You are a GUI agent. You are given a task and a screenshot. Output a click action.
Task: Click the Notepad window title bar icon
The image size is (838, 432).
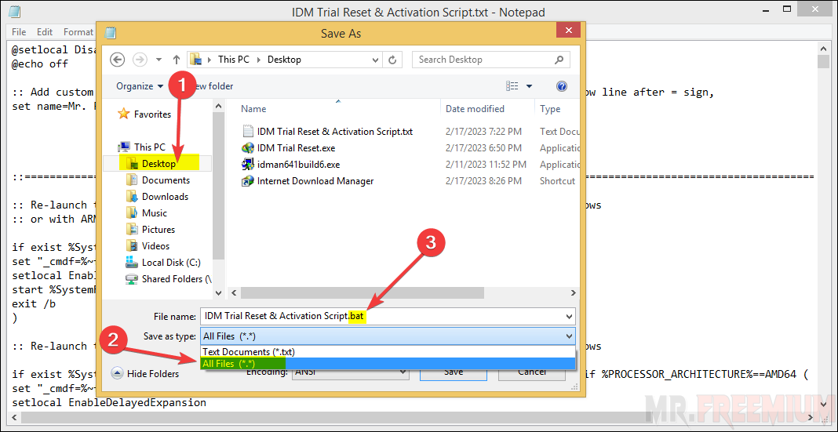(x=15, y=12)
